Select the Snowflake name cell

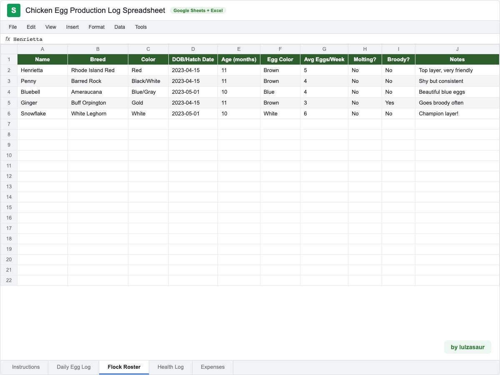(42, 114)
